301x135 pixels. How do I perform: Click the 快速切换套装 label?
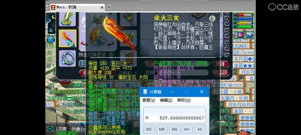(92, 55)
